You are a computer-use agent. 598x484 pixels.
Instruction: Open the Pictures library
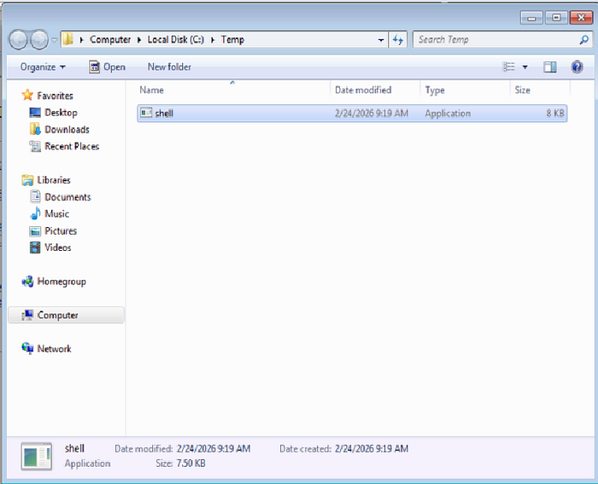coord(61,231)
